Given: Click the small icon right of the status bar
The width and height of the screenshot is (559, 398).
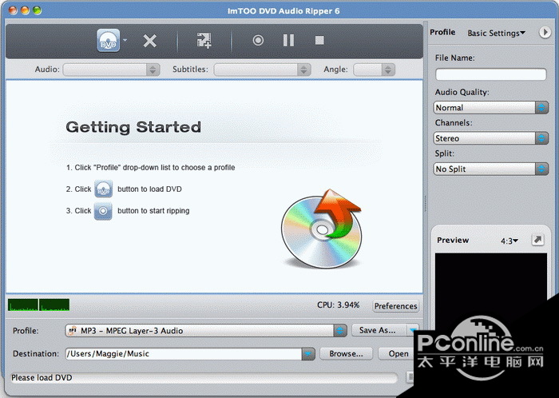Looking at the screenshot, I should (410, 377).
